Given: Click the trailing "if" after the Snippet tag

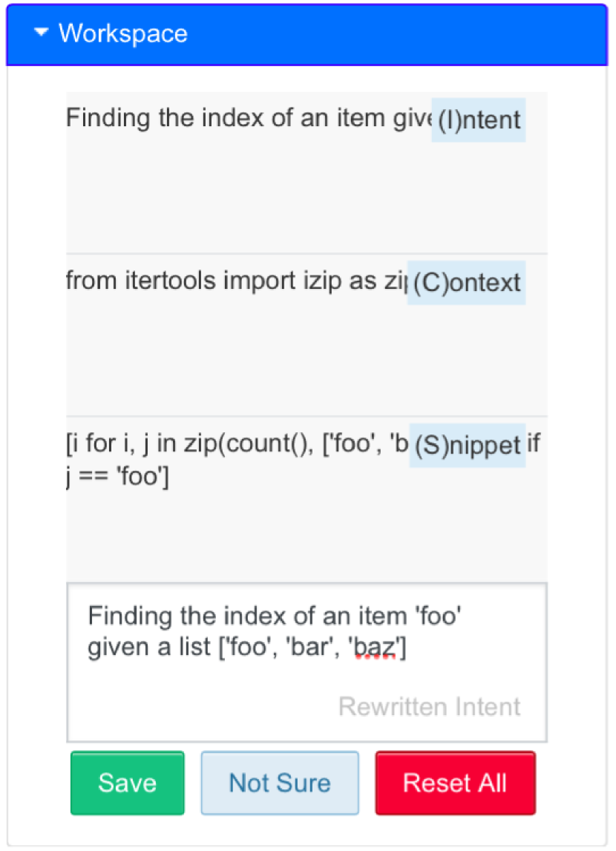Looking at the screenshot, I should (534, 444).
